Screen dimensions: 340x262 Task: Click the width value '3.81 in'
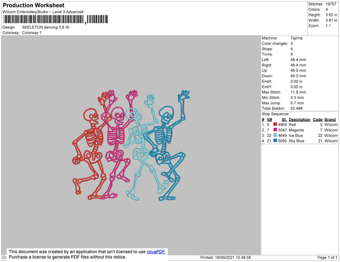[x=331, y=20]
